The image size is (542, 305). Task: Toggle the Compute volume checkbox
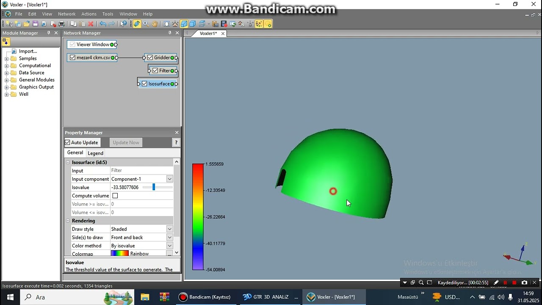click(115, 196)
